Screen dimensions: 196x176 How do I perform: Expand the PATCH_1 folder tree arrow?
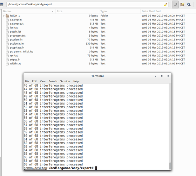pos(4,16)
